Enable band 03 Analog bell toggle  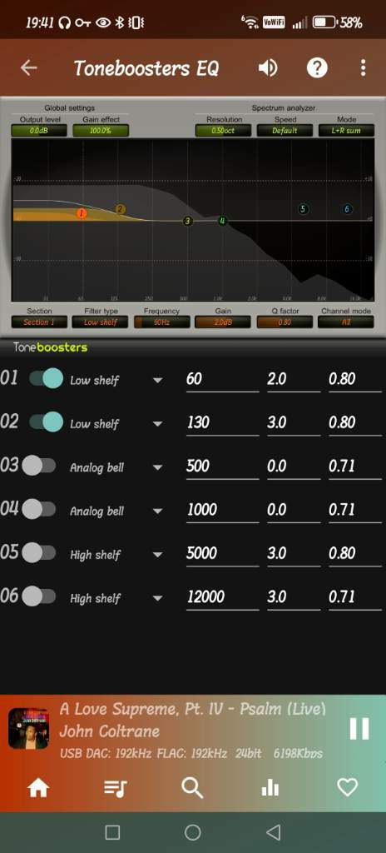[x=39, y=466]
